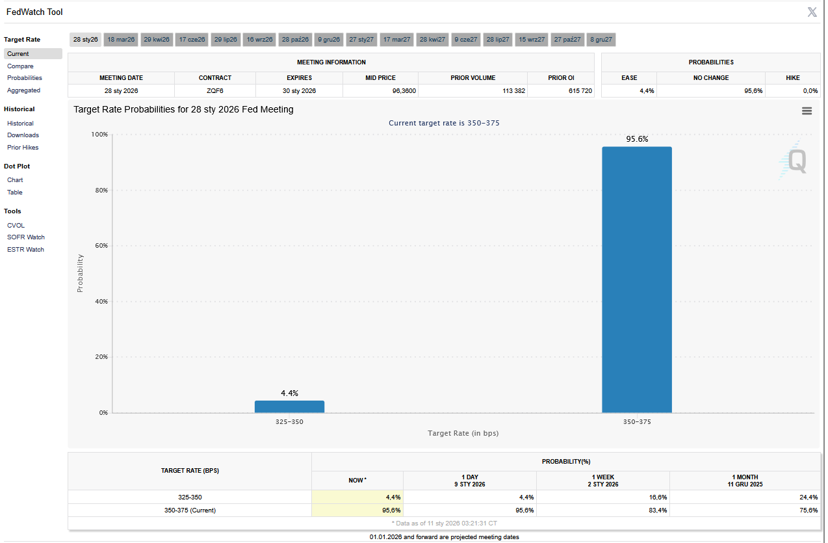Open the CVOL tool
The height and width of the screenshot is (543, 828).
pyautogui.click(x=16, y=226)
